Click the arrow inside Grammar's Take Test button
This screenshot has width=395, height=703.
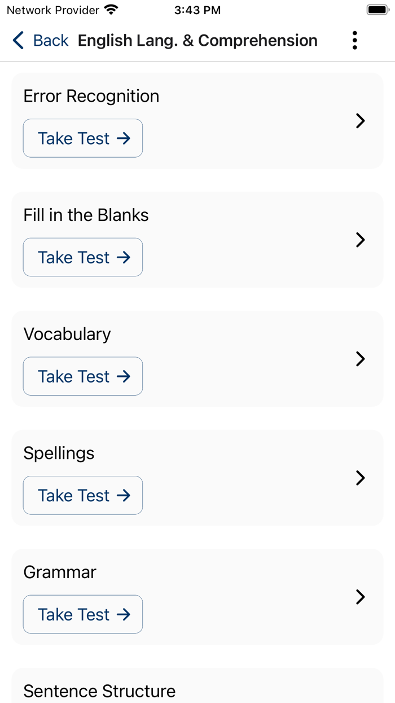(x=124, y=614)
